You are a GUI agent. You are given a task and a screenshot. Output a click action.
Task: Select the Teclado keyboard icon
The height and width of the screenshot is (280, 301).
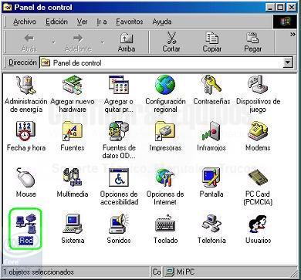tap(165, 224)
